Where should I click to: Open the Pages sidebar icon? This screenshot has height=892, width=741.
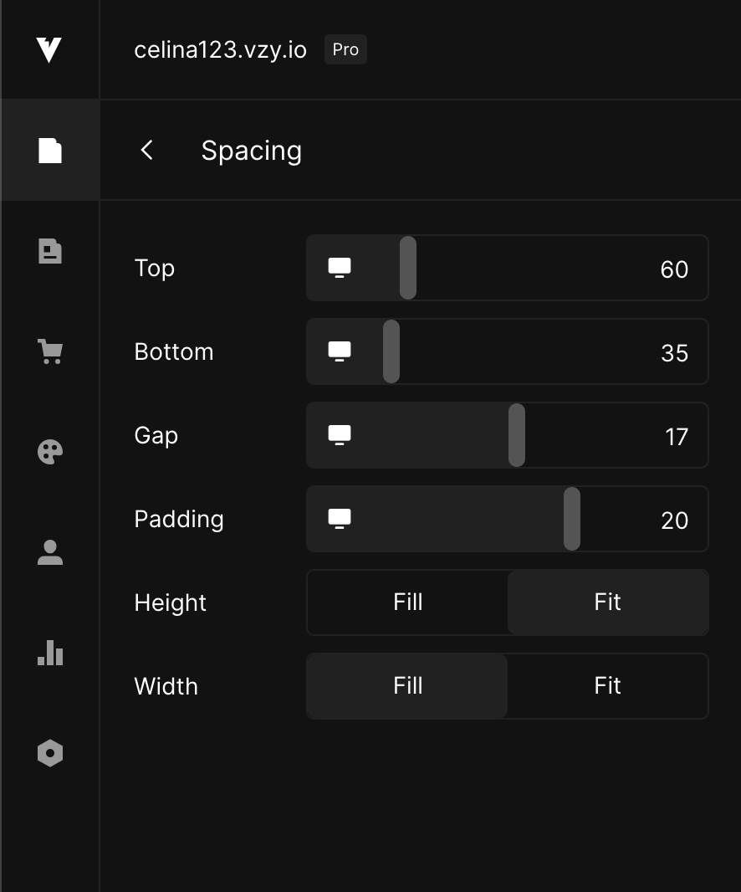coord(50,151)
